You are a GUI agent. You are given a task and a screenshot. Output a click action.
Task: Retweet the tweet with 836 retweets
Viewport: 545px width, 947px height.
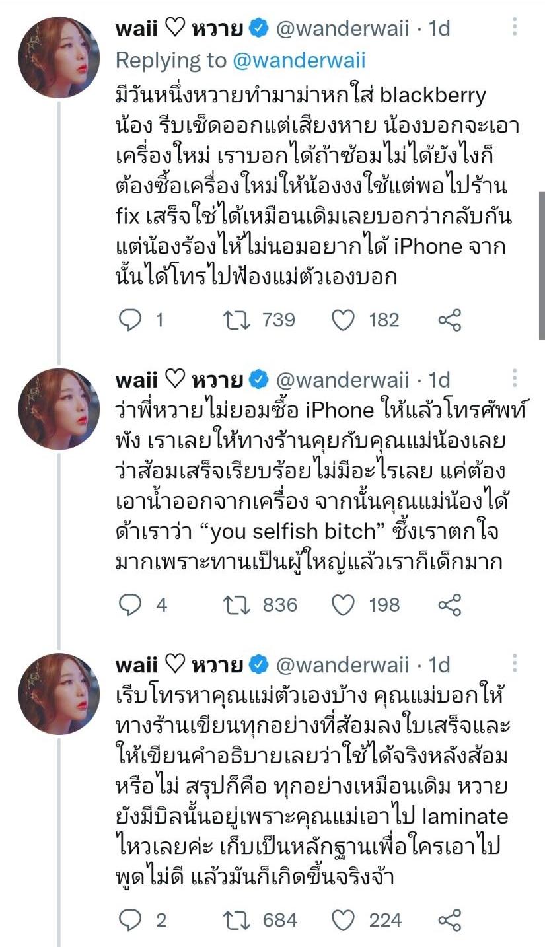235,604
